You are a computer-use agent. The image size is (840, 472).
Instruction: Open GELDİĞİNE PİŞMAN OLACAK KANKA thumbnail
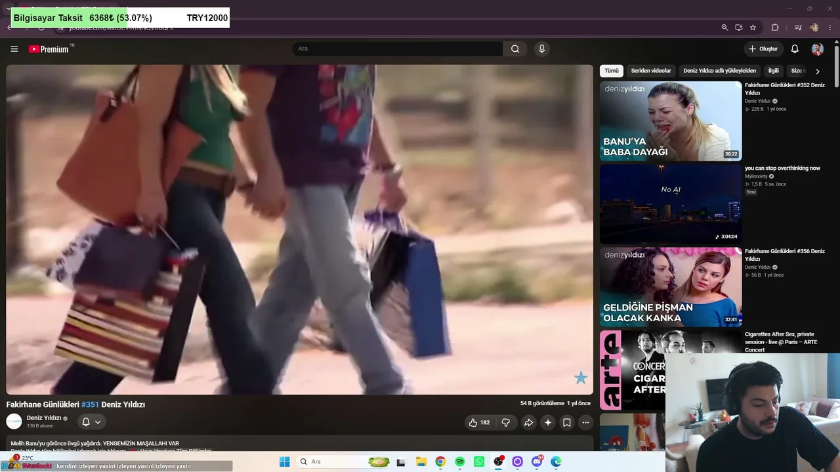tap(671, 287)
